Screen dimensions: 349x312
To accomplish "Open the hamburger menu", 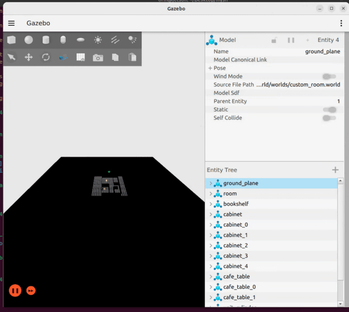I will (x=11, y=23).
